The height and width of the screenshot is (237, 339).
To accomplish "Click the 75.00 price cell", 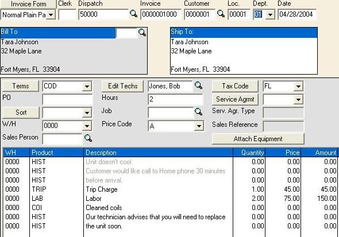I will click(x=283, y=199).
